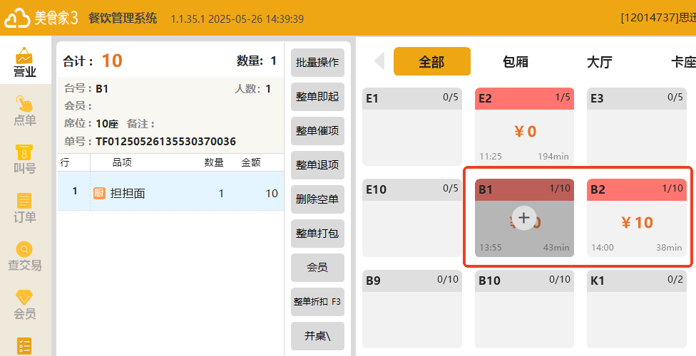Viewport: 696px width, 356px height.
Task: Click the 人数 field
Action: [252, 89]
